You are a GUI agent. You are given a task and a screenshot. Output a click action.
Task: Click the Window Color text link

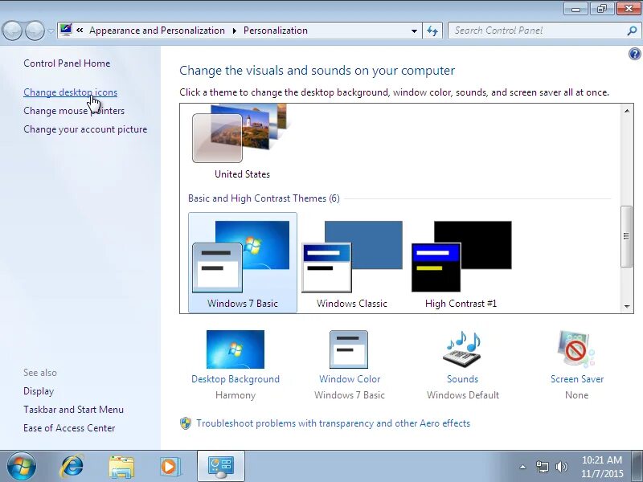click(x=350, y=379)
